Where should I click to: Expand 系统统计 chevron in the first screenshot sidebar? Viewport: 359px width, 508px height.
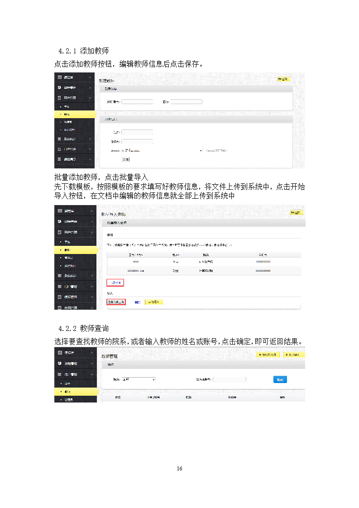click(90, 139)
